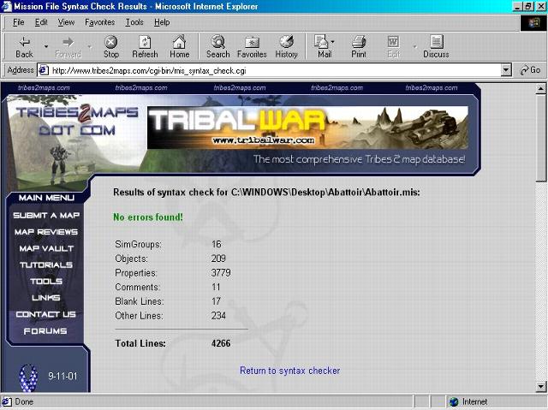Click Return to syntax checker link

pos(289,371)
